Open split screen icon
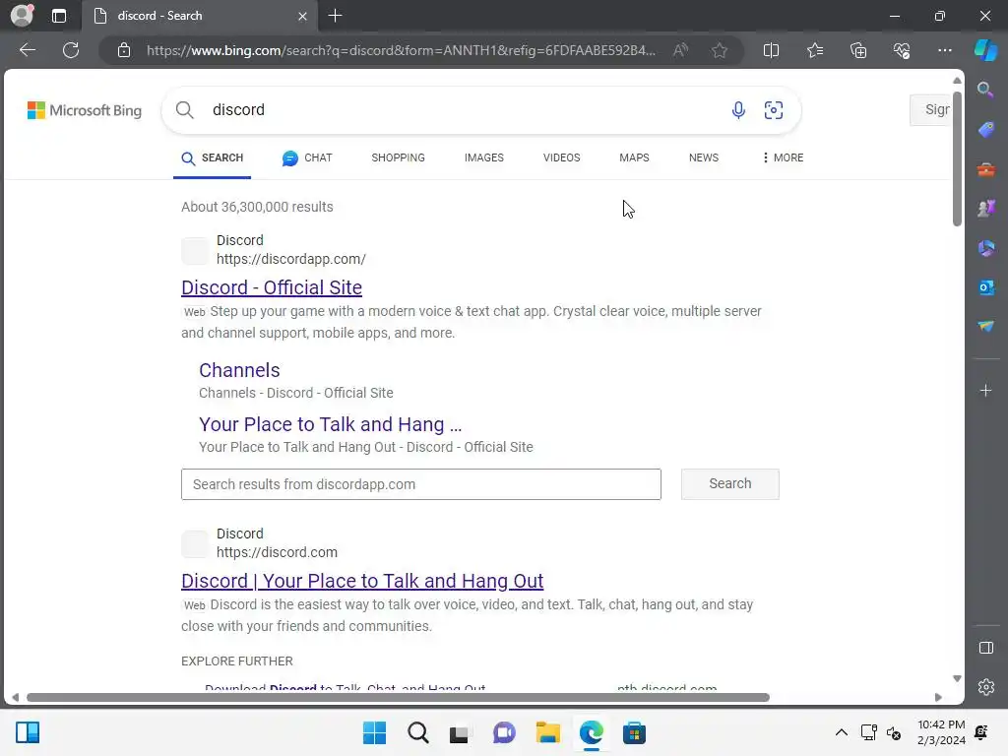This screenshot has width=1008, height=756. click(x=771, y=50)
